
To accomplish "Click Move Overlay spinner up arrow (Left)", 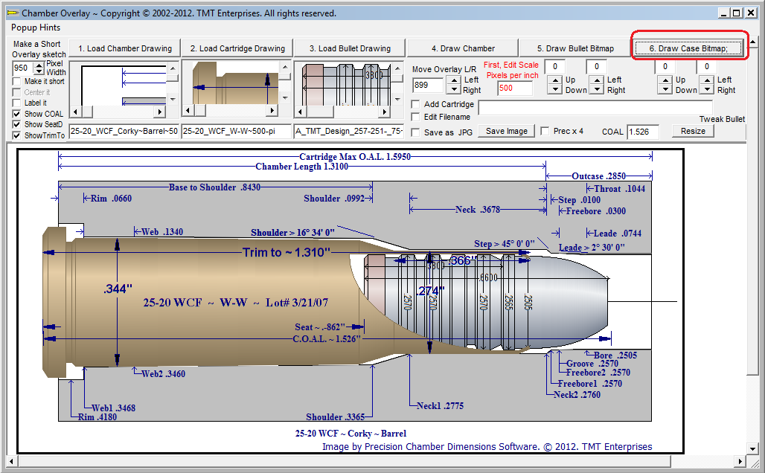I will (454, 80).
